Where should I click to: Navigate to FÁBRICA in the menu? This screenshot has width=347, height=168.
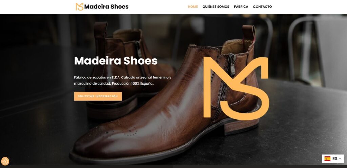[241, 7]
